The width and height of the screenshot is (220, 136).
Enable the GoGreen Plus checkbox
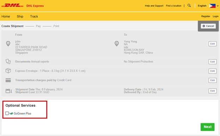click(x=7, y=113)
